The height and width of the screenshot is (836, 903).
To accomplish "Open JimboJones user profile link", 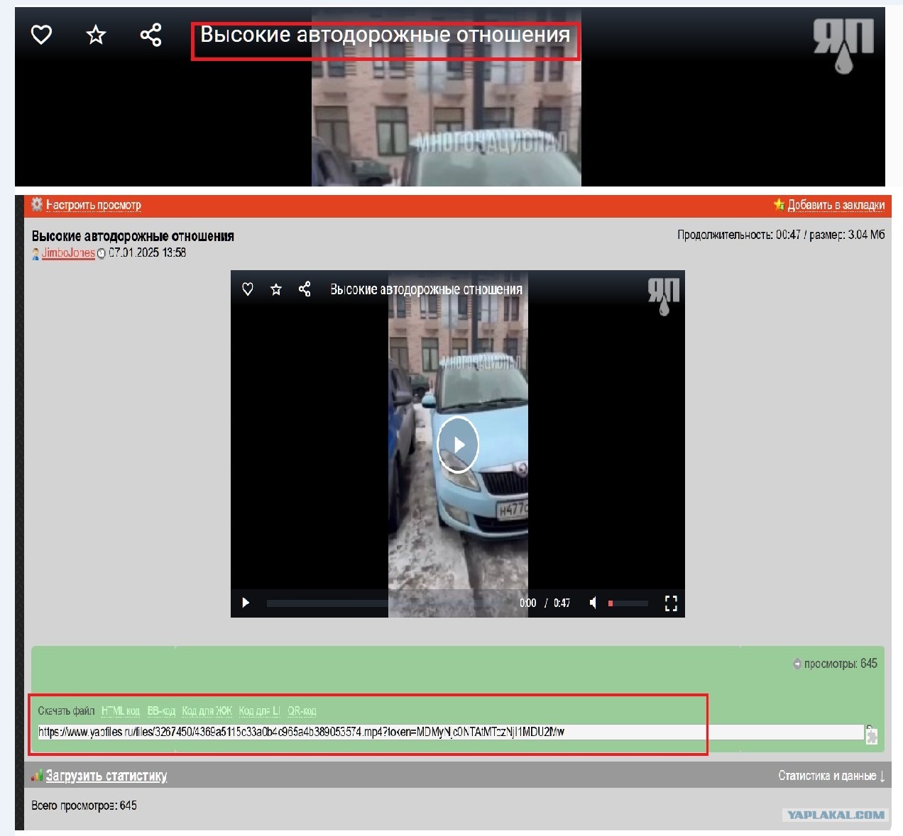I will 68,252.
